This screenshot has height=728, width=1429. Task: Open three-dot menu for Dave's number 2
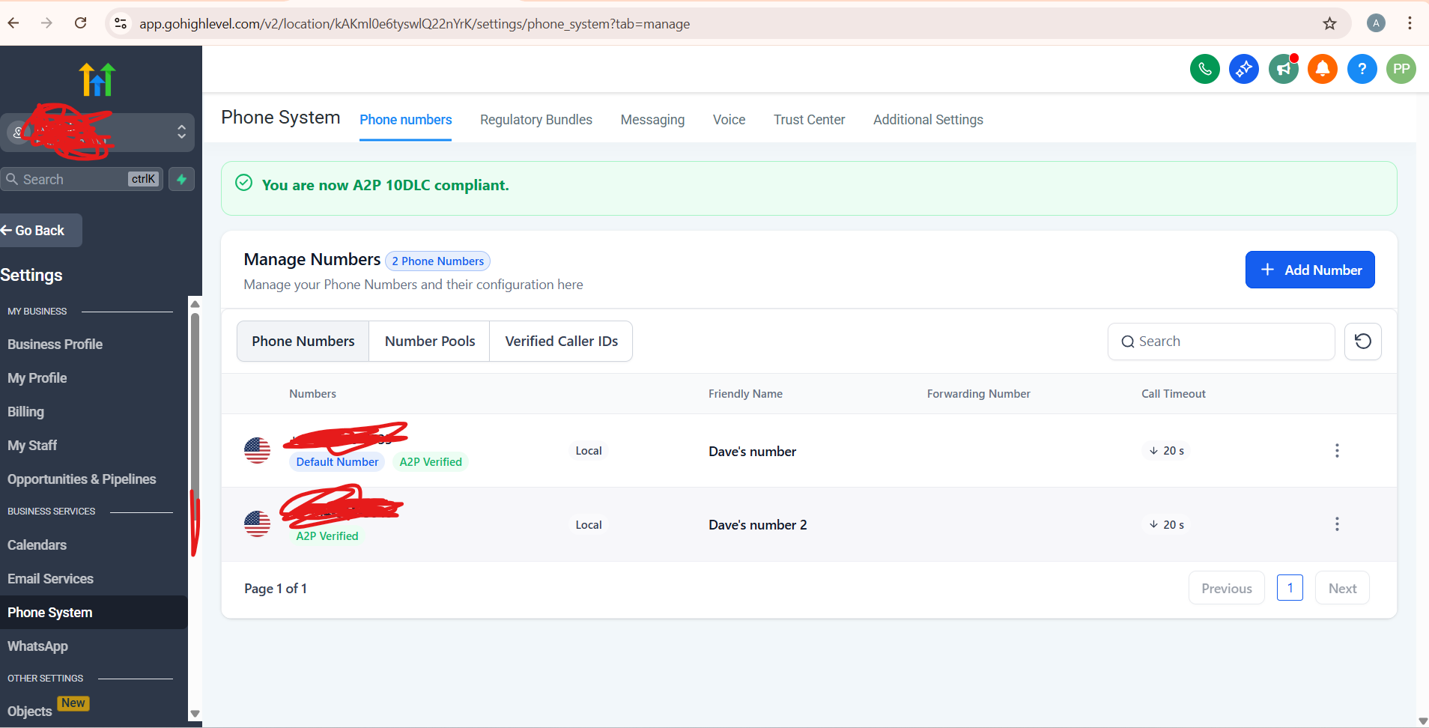[1337, 524]
